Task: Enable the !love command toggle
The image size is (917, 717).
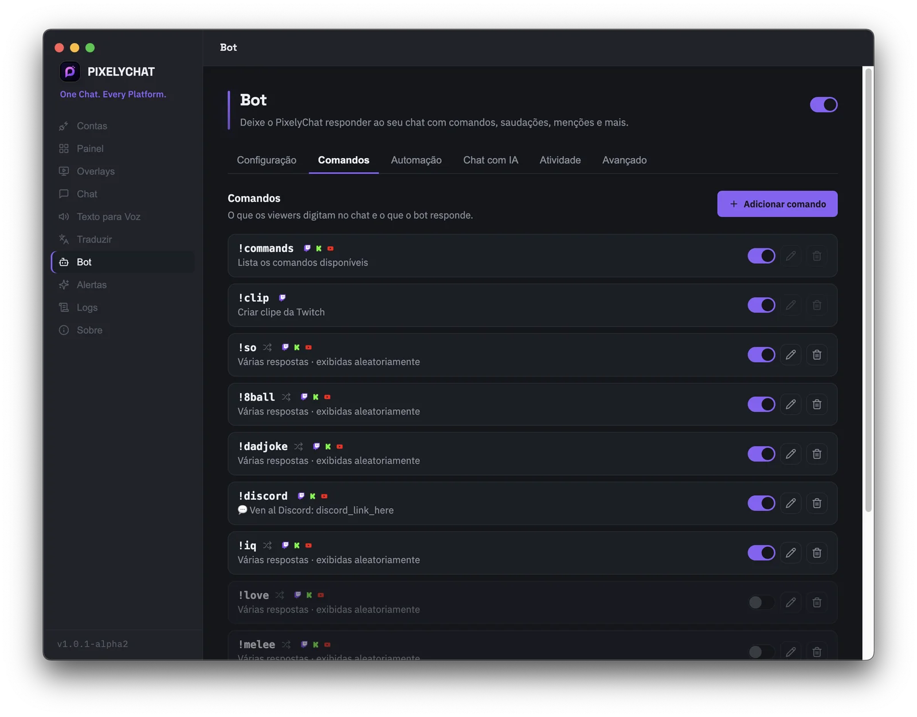Action: pos(761,602)
